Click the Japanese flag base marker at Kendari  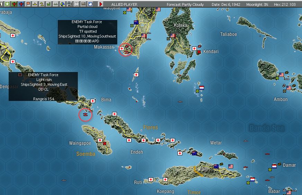pos(194,49)
